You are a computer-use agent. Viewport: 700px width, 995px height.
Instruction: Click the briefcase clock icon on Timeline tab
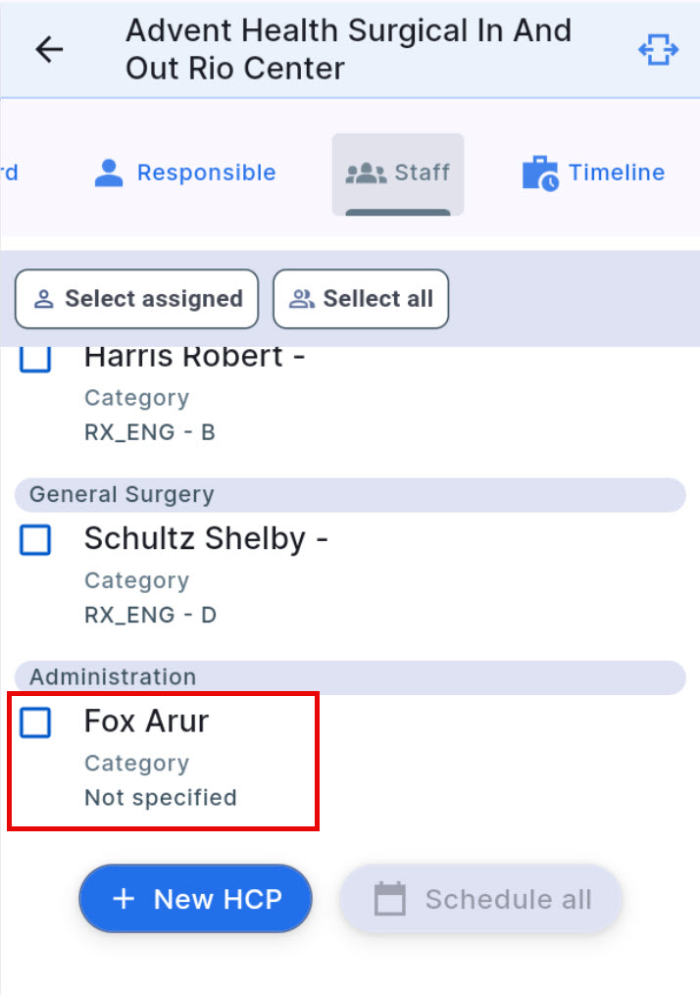coord(541,172)
